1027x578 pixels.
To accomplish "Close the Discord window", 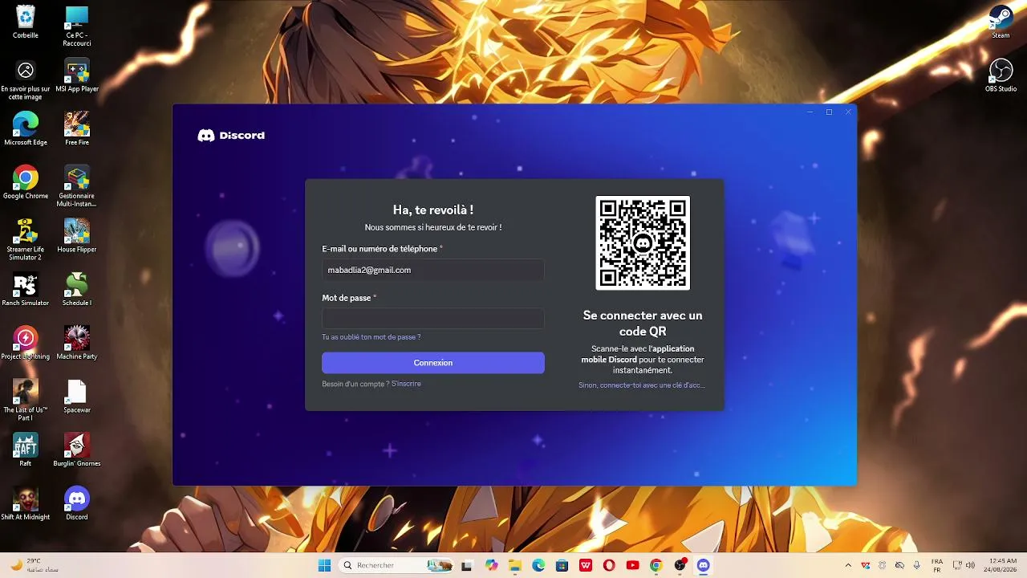I will tap(848, 112).
